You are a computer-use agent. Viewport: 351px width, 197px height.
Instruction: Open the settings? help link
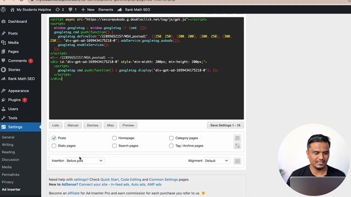[81, 179]
